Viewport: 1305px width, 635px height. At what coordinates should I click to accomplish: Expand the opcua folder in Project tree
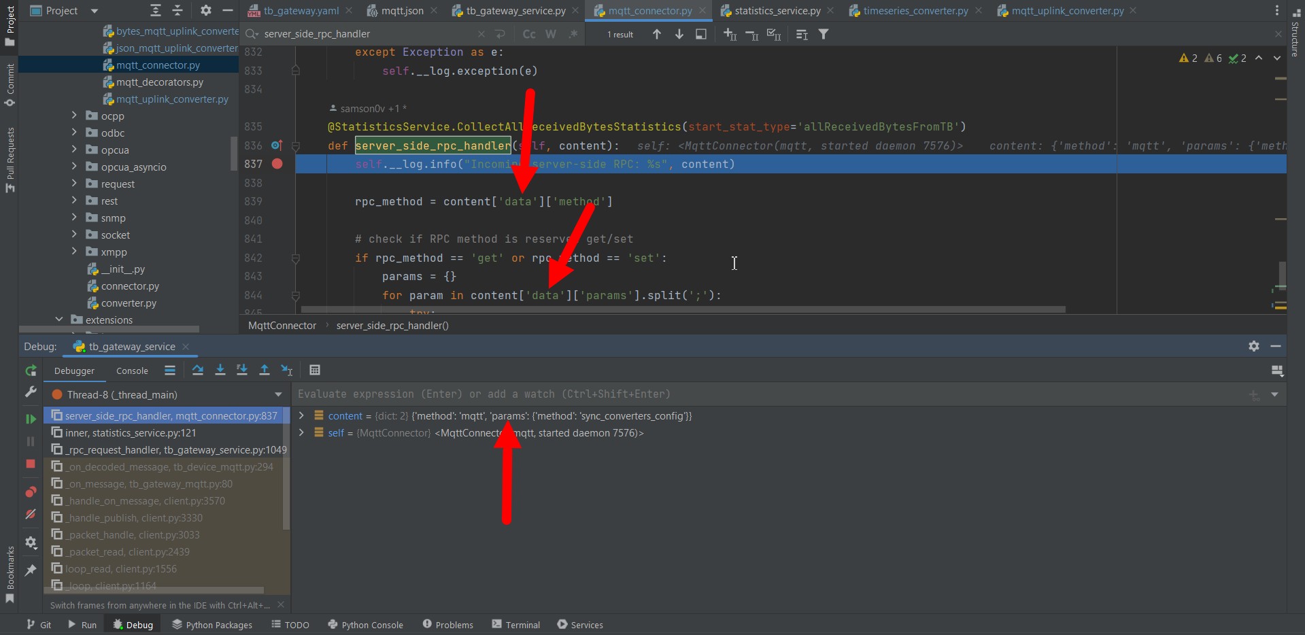point(74,149)
